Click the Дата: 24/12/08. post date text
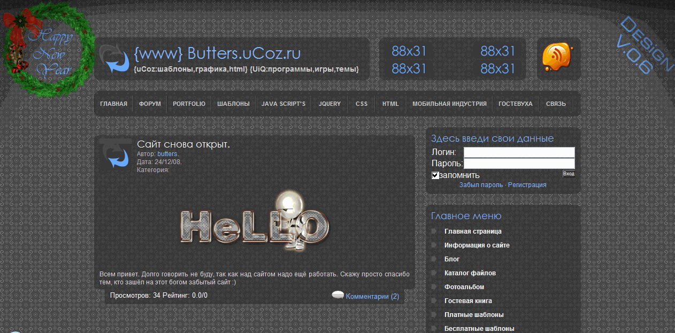The width and height of the screenshot is (675, 333). [x=159, y=162]
